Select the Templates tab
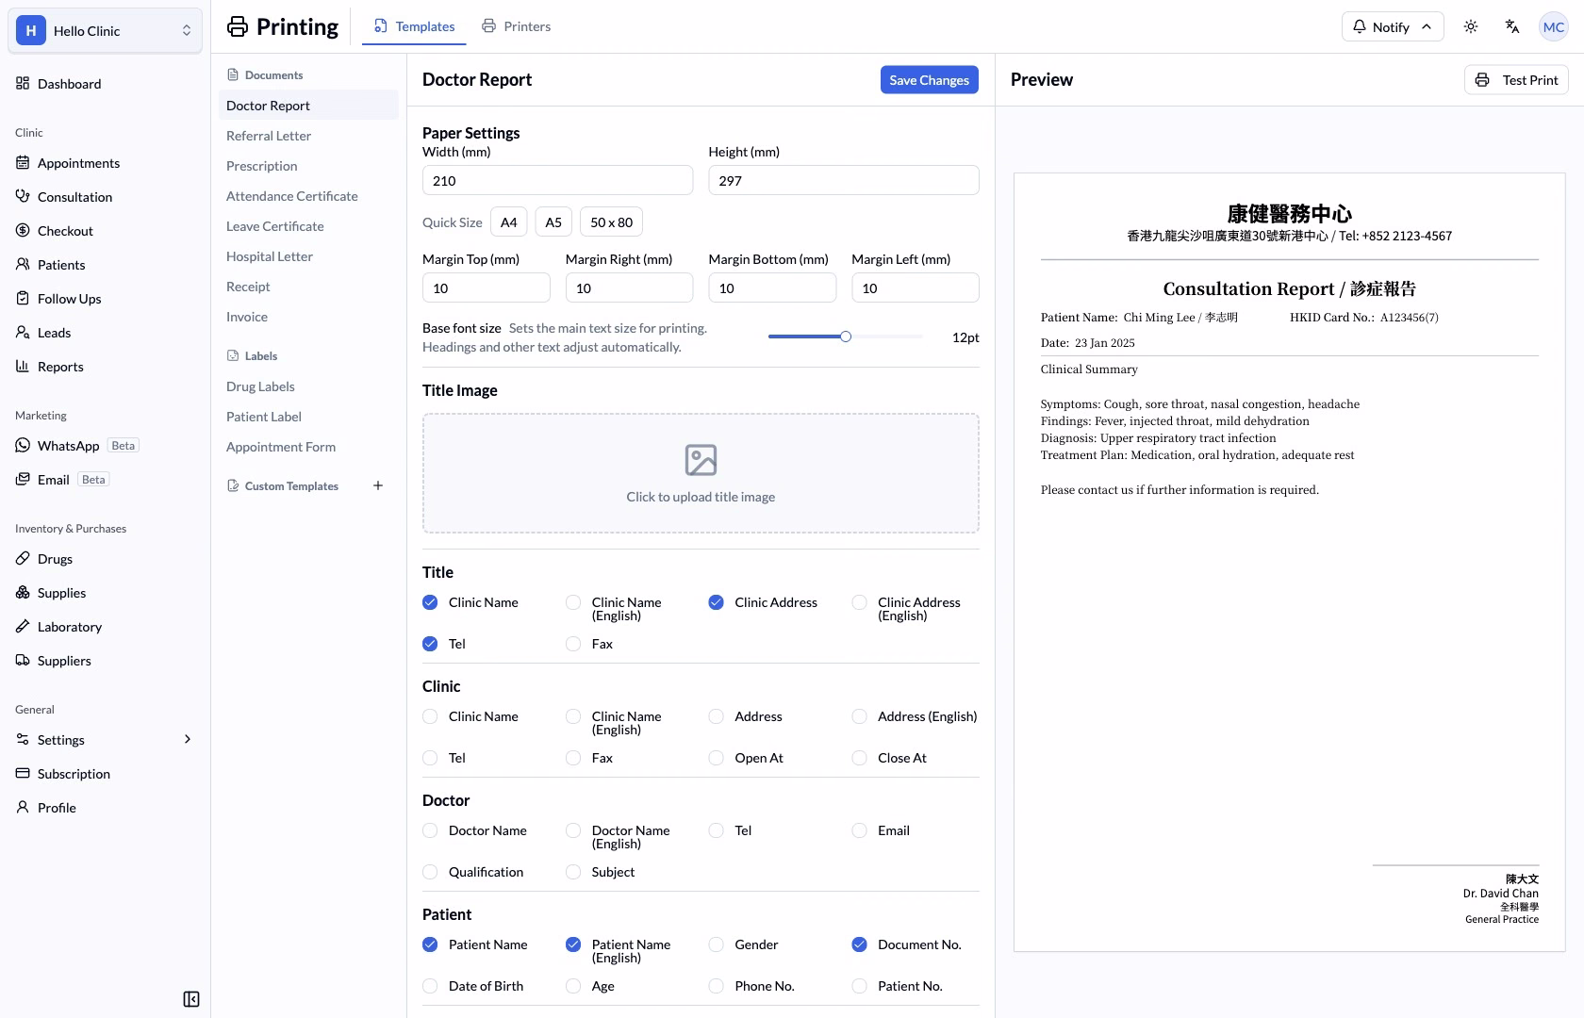Screen dimensions: 1584x1018 tap(414, 26)
